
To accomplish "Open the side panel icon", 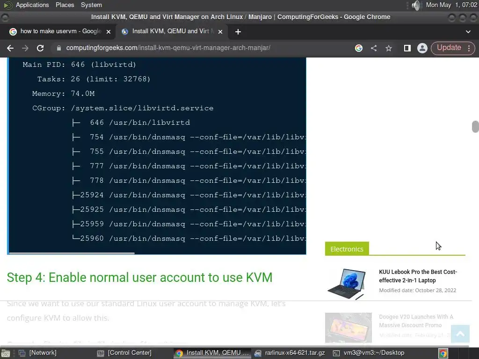I will coord(407,48).
